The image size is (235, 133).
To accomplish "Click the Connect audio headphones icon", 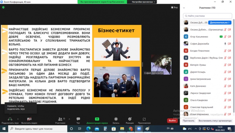I will pyautogui.click(x=10, y=119).
